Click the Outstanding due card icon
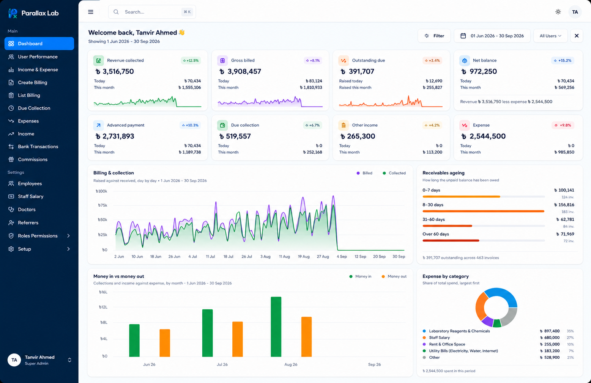Screen dimensions: 591x383 (344, 60)
